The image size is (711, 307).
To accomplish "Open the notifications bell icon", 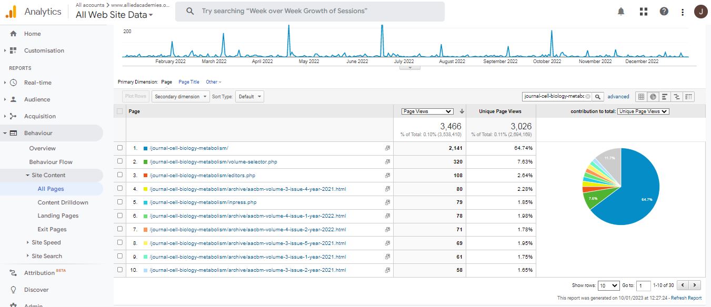I will coord(621,12).
